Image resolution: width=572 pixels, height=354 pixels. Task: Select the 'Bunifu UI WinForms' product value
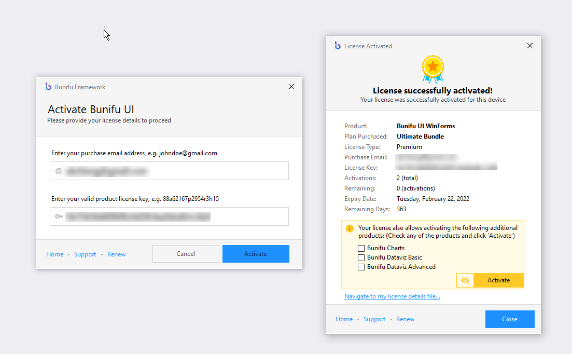(x=426, y=126)
